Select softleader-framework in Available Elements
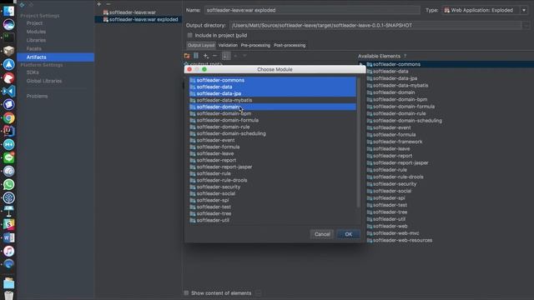This screenshot has height=300, width=534. click(397, 142)
